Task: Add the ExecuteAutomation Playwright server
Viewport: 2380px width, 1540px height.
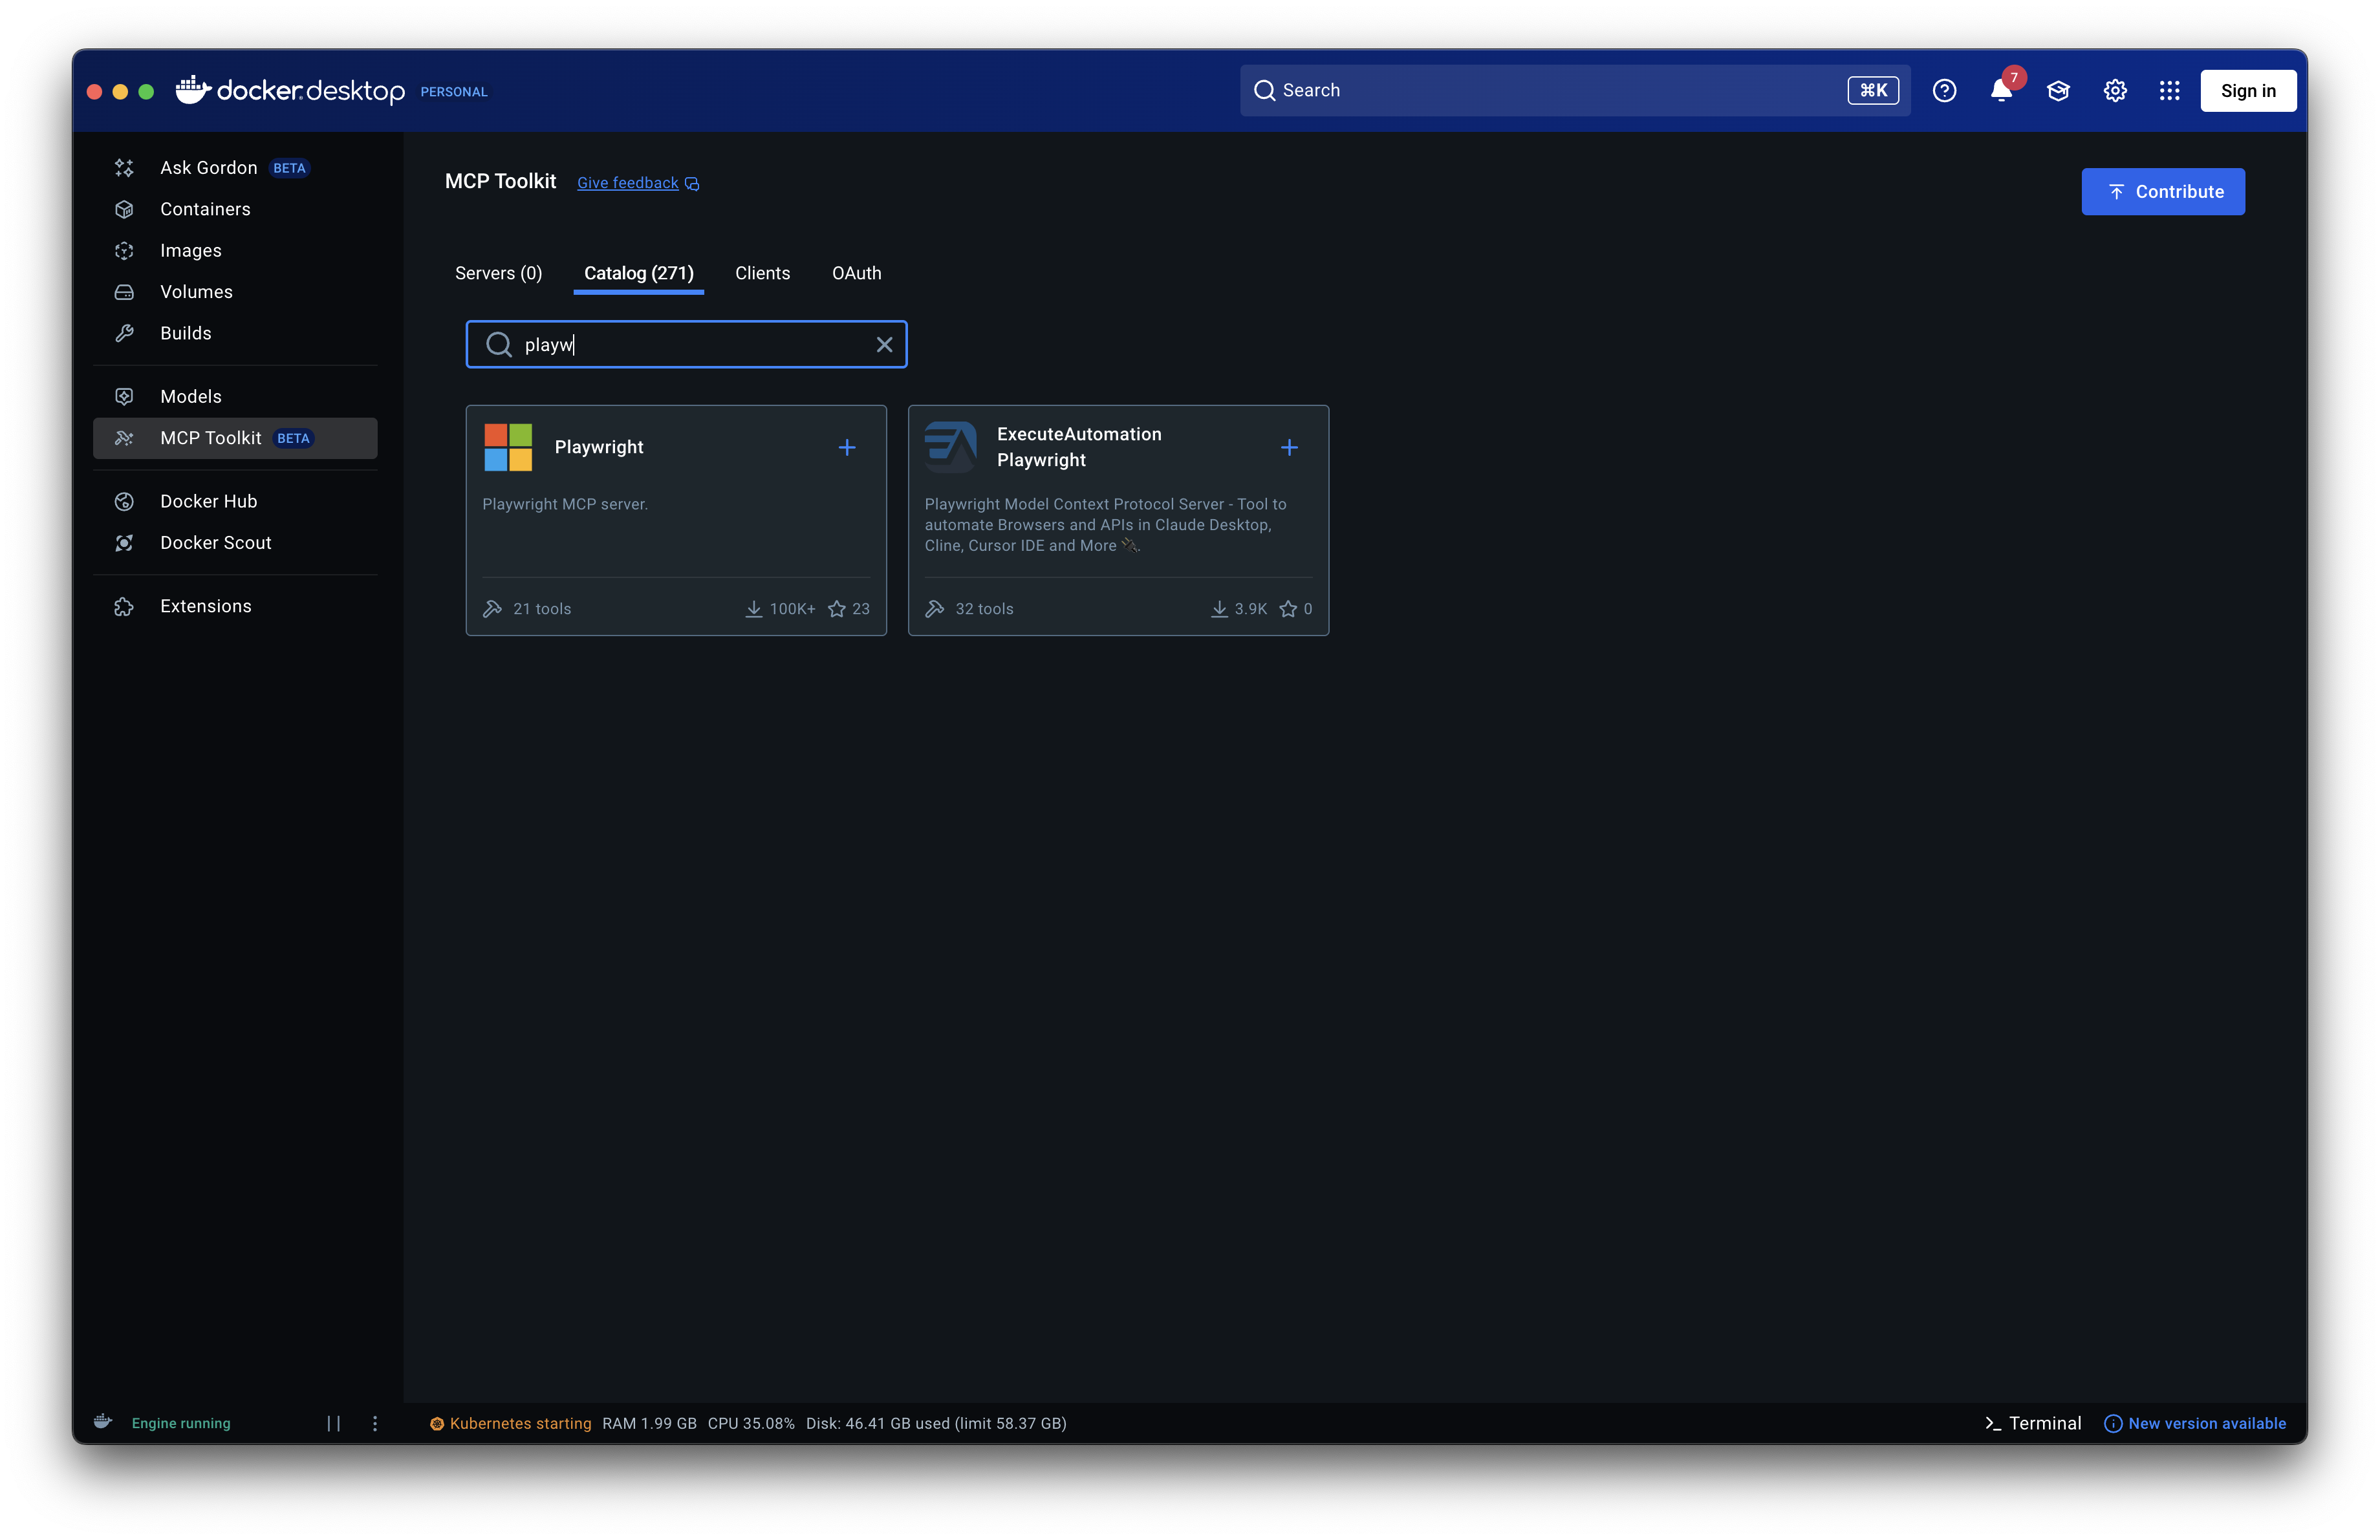Action: [1289, 447]
